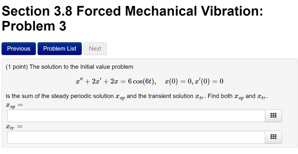Open equation editor for the x_tr answer
The height and width of the screenshot is (154, 298).
pyautogui.click(x=273, y=137)
